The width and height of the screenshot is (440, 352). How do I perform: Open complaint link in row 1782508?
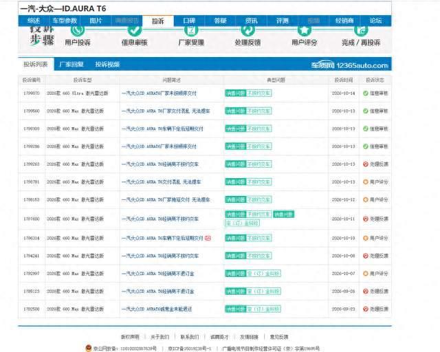tap(157, 309)
